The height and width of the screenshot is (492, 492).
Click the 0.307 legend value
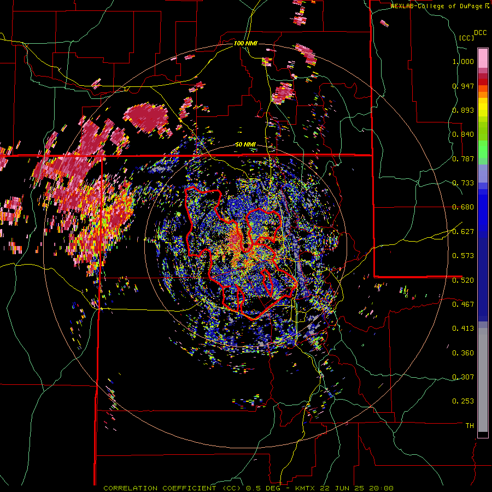tap(463, 377)
